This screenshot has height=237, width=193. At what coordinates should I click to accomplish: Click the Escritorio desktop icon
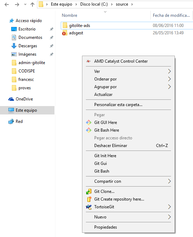click(x=14, y=29)
